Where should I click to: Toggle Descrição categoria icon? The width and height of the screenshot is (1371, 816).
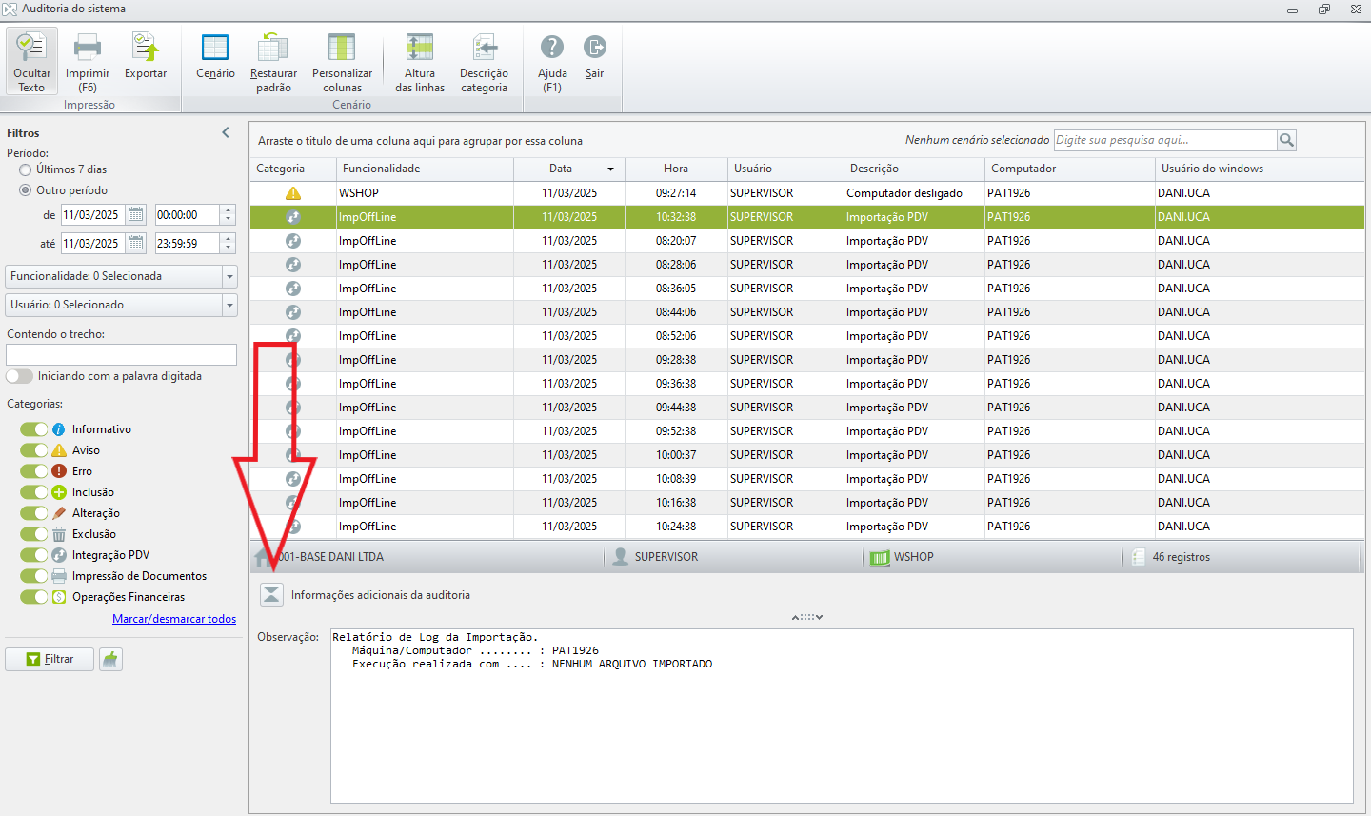484,48
